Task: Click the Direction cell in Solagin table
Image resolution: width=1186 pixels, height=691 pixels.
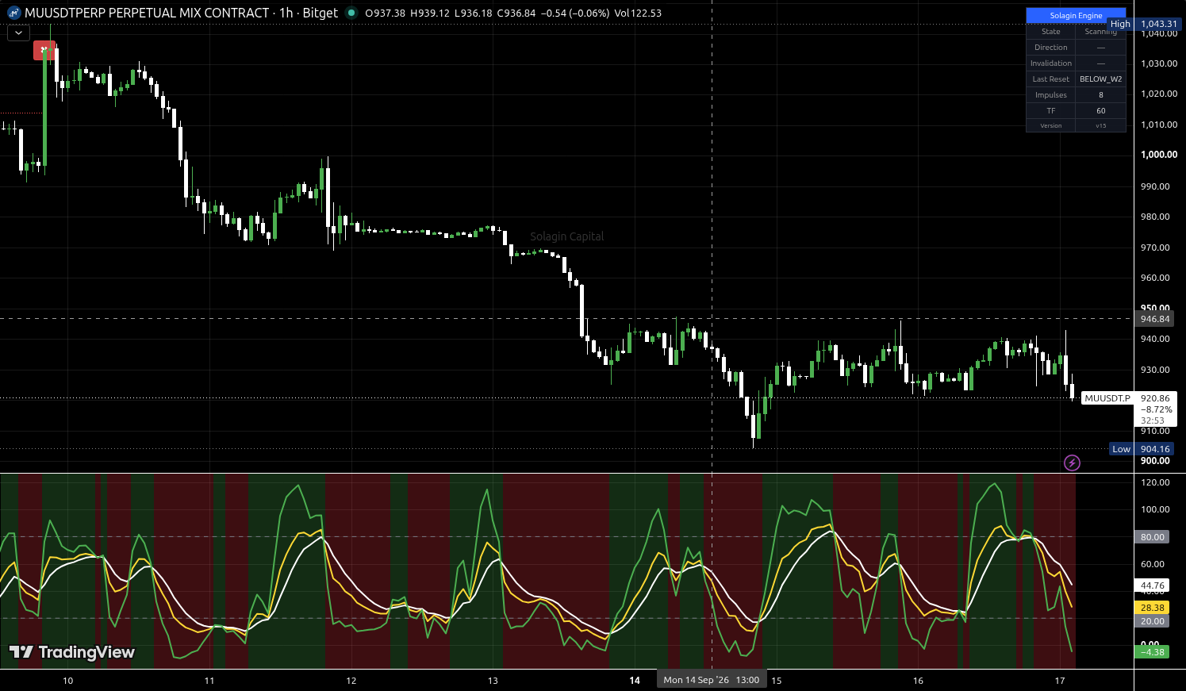Action: pyautogui.click(x=1050, y=48)
